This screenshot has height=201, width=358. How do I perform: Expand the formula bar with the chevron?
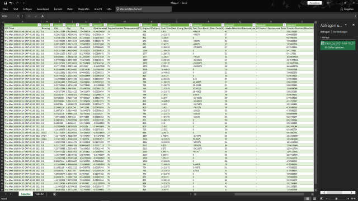355,16
